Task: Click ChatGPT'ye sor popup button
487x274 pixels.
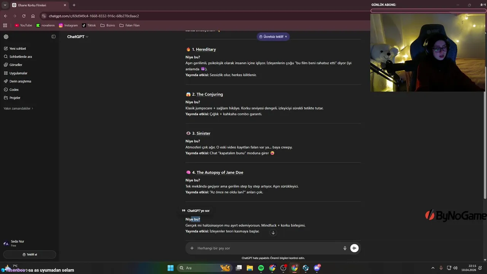Action: click(x=196, y=210)
